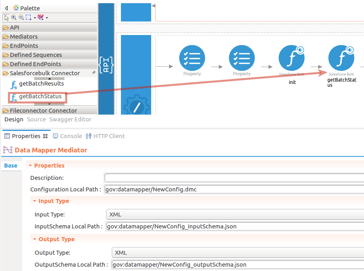Edit the InputSchema Local Path field
This screenshot has height=271, width=364.
click(235, 226)
